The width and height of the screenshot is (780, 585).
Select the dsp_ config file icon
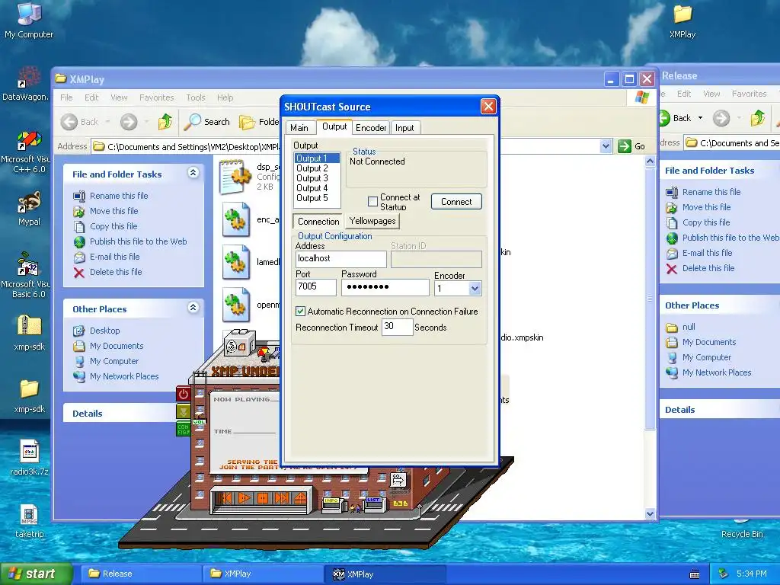point(235,177)
